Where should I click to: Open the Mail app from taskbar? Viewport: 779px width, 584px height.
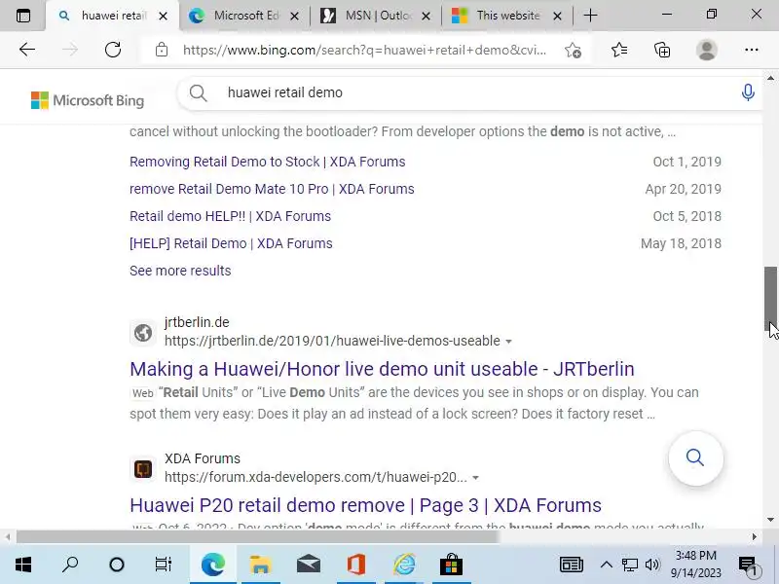pyautogui.click(x=308, y=565)
